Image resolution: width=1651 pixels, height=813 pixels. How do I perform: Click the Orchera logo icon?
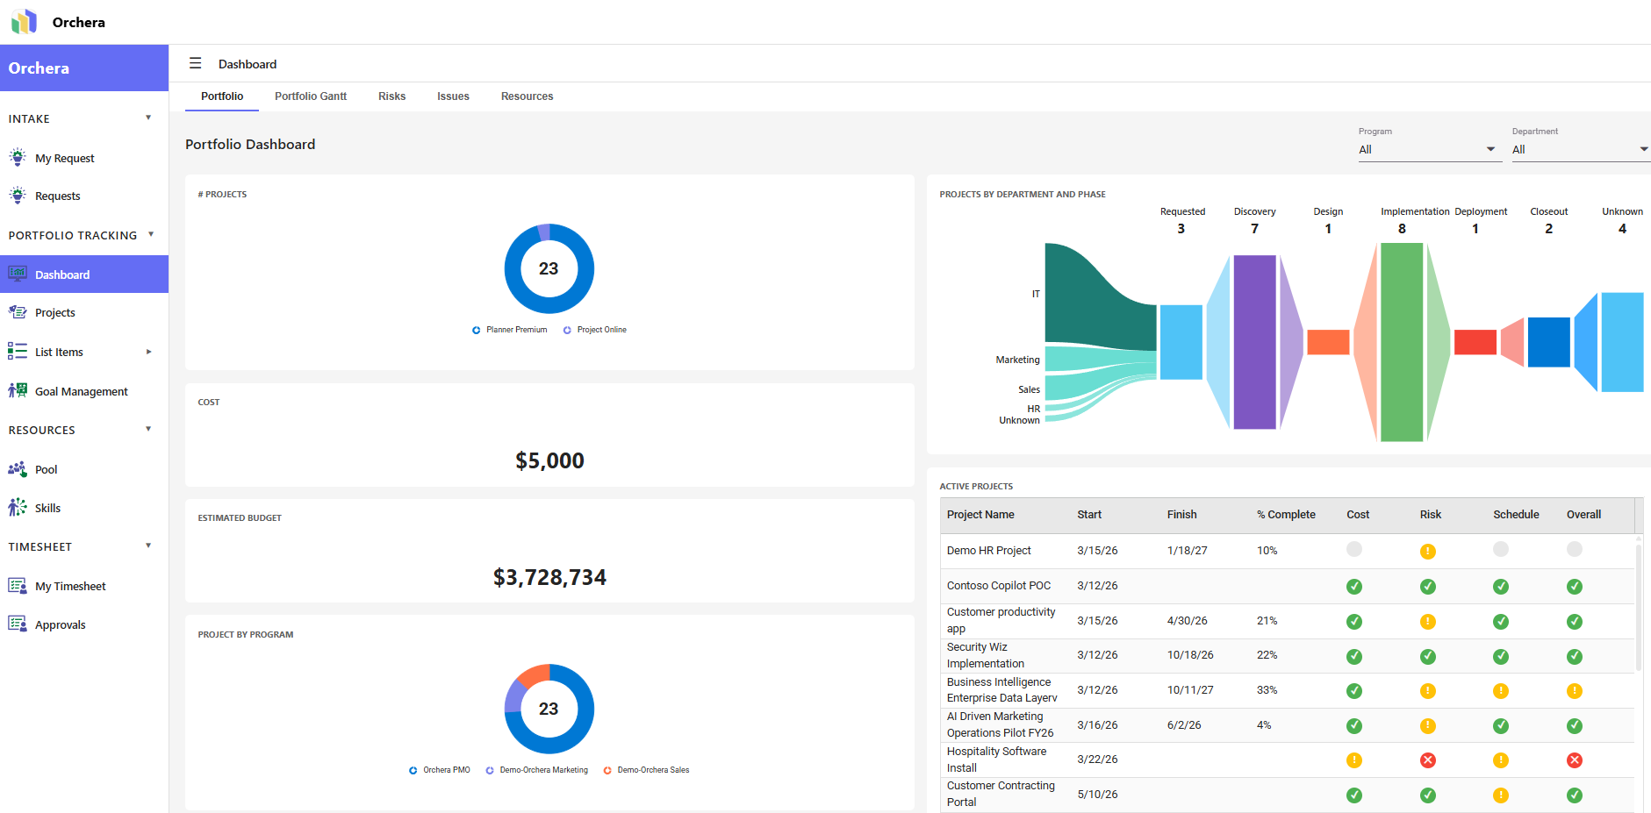click(24, 21)
